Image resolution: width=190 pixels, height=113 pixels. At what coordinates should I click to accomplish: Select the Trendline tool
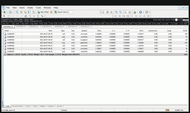[x=22, y=16]
